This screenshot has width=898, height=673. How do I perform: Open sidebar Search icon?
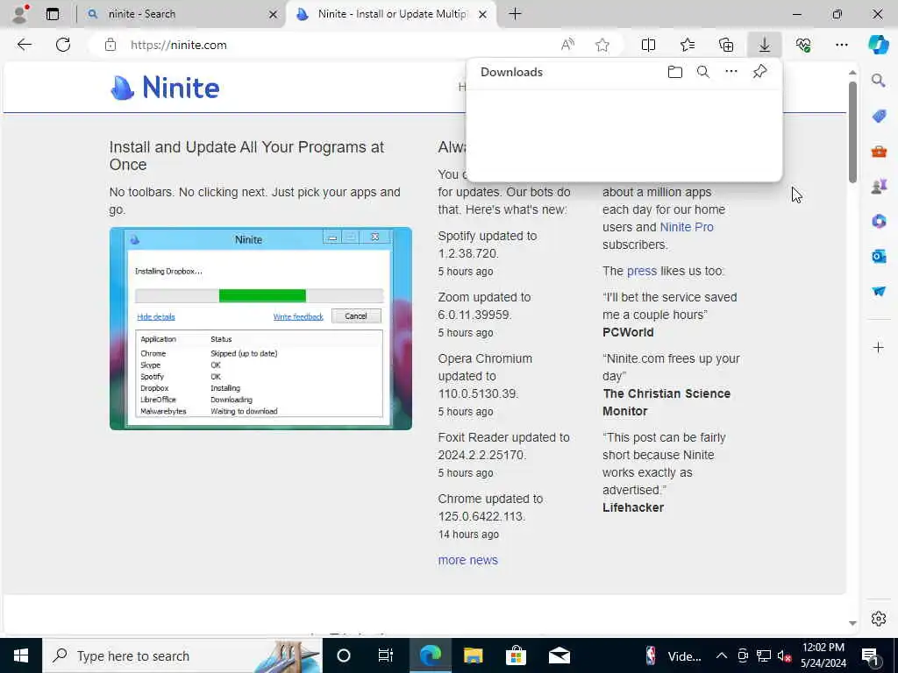tap(878, 80)
